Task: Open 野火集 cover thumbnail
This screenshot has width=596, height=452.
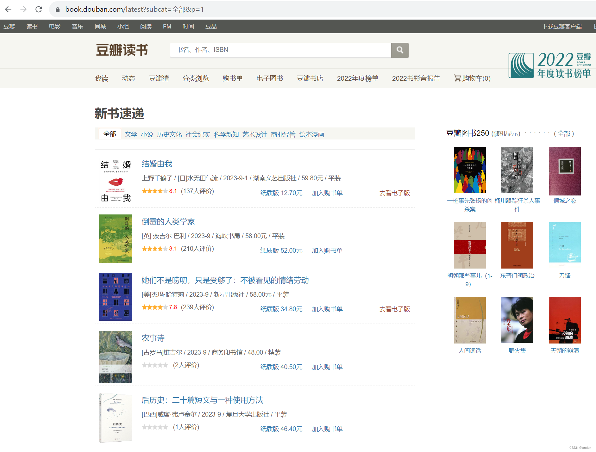Action: [517, 320]
